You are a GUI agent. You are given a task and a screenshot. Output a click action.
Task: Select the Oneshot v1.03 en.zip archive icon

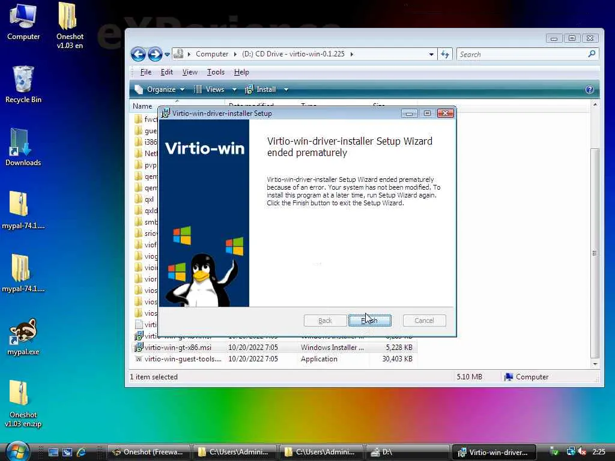[x=23, y=404]
